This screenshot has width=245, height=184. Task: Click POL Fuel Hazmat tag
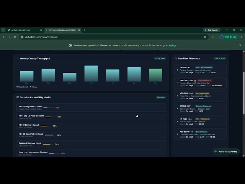point(203,119)
